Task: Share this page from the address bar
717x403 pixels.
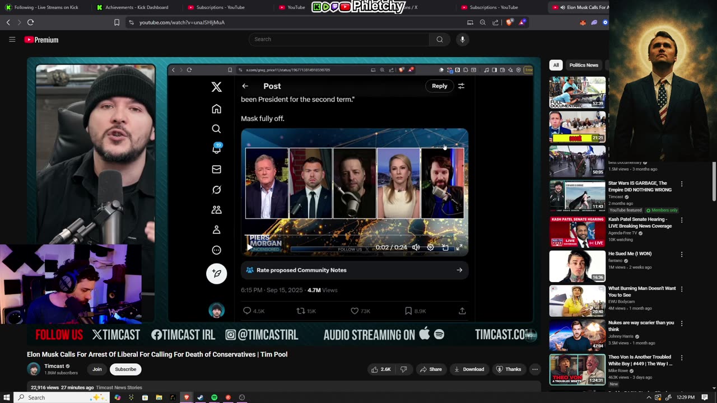Action: (496, 22)
